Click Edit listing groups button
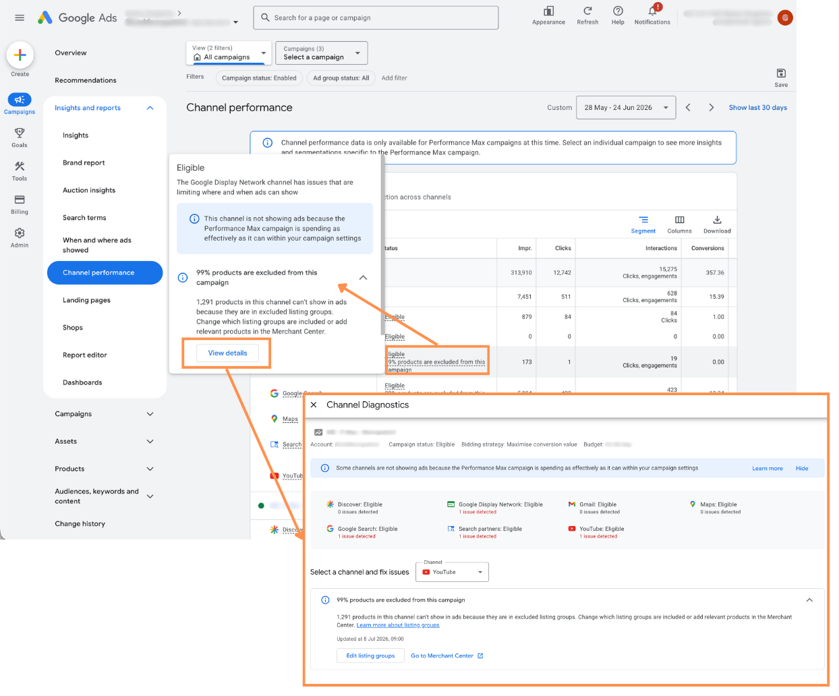The image size is (839, 696). coord(370,656)
